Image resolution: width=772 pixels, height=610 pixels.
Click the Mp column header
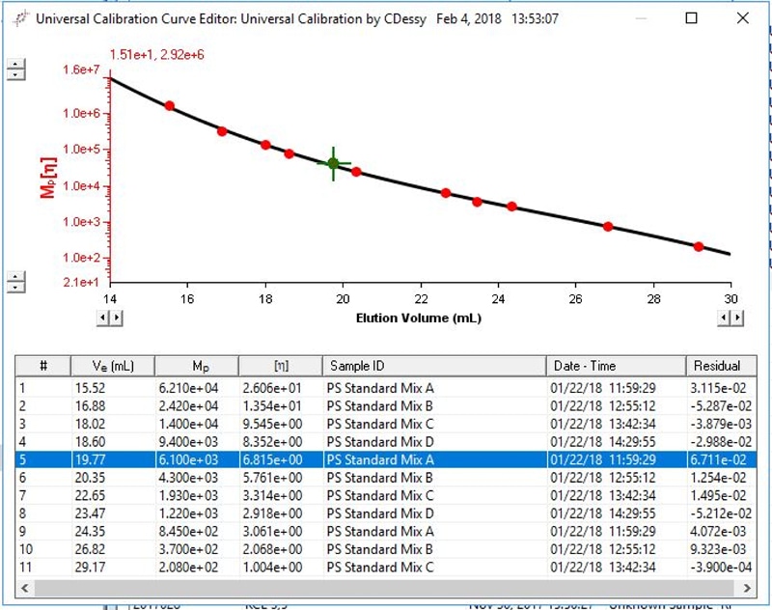coord(197,366)
